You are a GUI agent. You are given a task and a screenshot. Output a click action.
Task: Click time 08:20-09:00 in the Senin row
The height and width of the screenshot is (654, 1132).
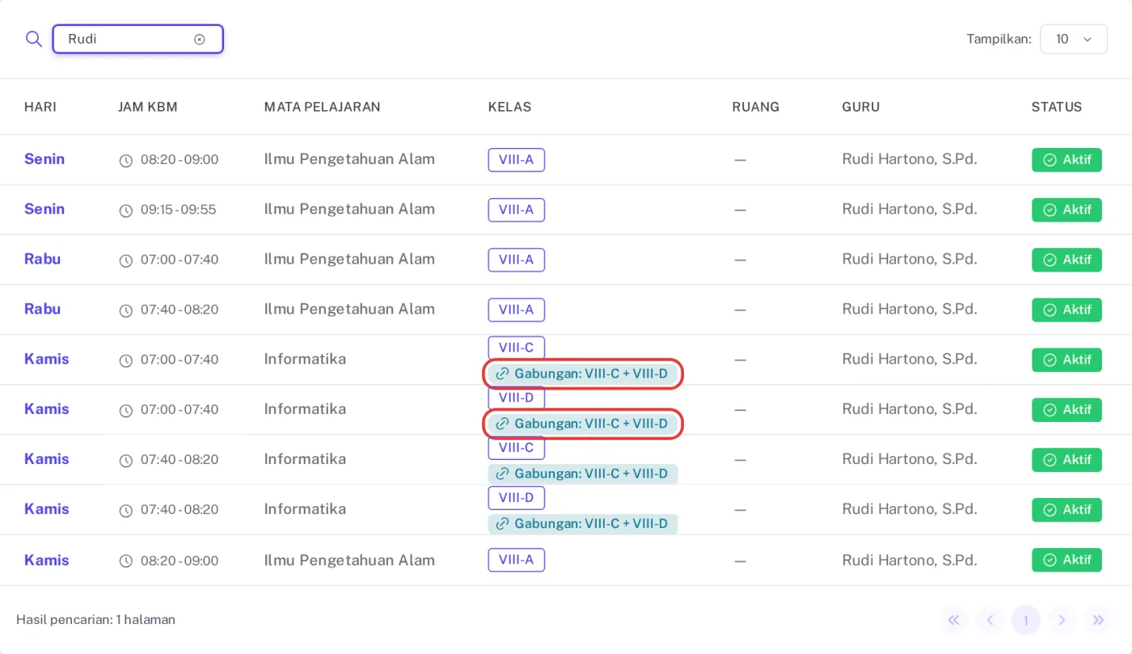click(180, 160)
